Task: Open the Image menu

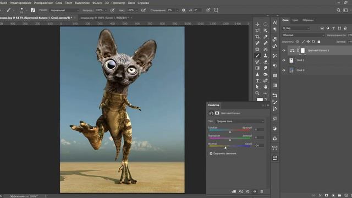Action: 43,3
